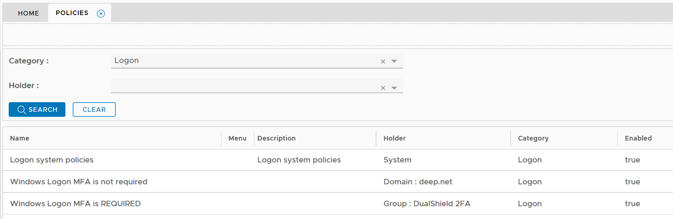Select the Logon system policies row
Image resolution: width=673 pixels, height=219 pixels.
point(52,160)
